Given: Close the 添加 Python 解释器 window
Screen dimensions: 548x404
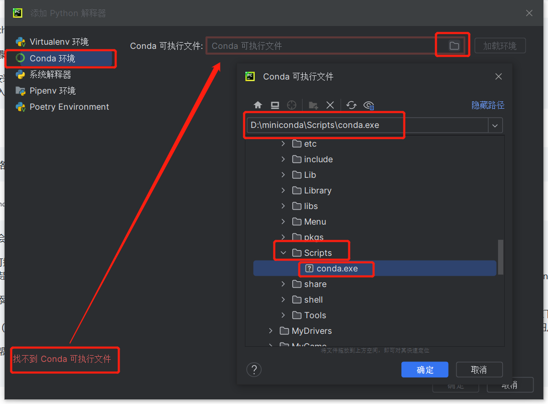Looking at the screenshot, I should (x=529, y=13).
